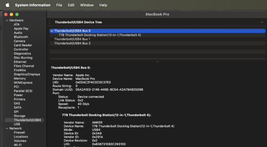Click the UID value 0x05AC2F4C0C0C37E0

93,82
